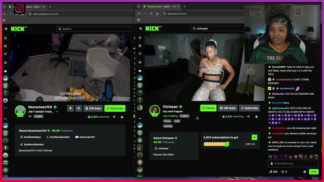Report the bluesclues124 stream via the siren icon
The width and height of the screenshot is (324, 182).
[122, 117]
